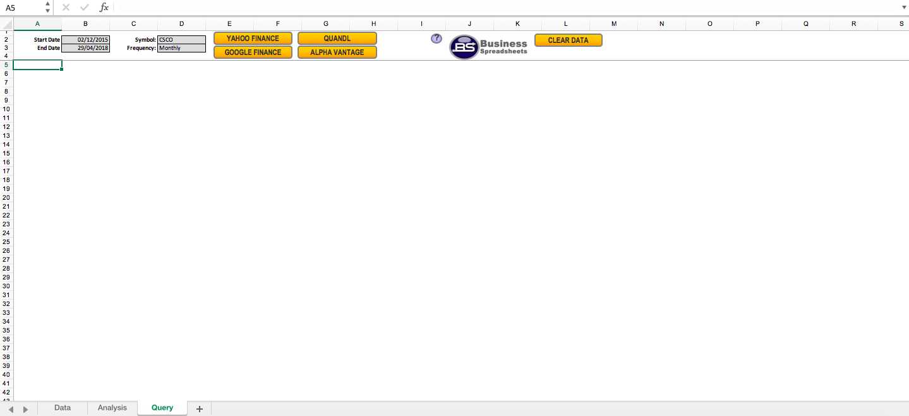Image resolution: width=909 pixels, height=416 pixels.
Task: Click into the formula bar input area
Action: [505, 8]
